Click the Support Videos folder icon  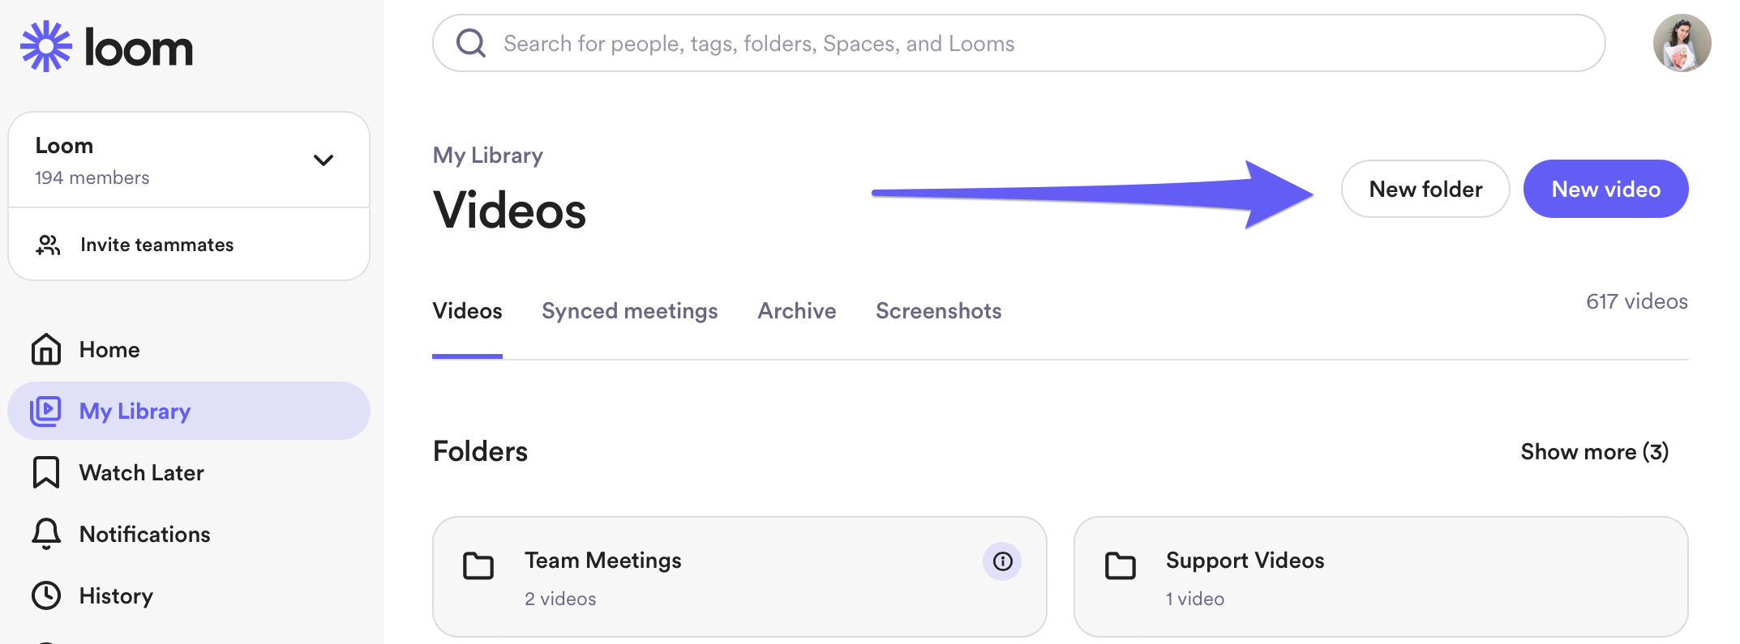(1120, 565)
